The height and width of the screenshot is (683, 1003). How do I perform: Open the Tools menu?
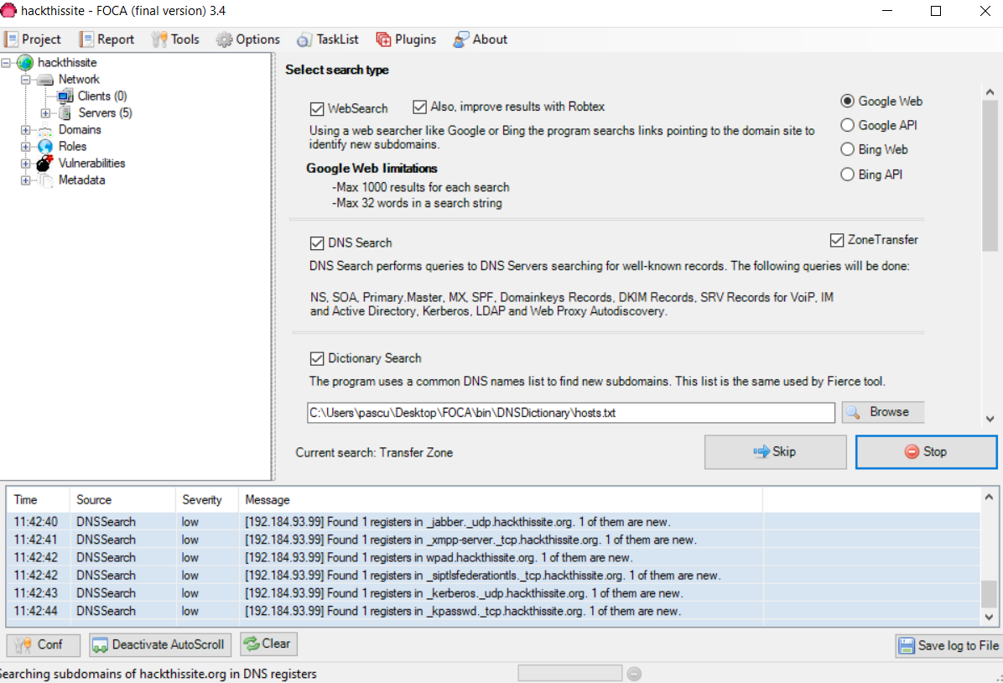175,39
